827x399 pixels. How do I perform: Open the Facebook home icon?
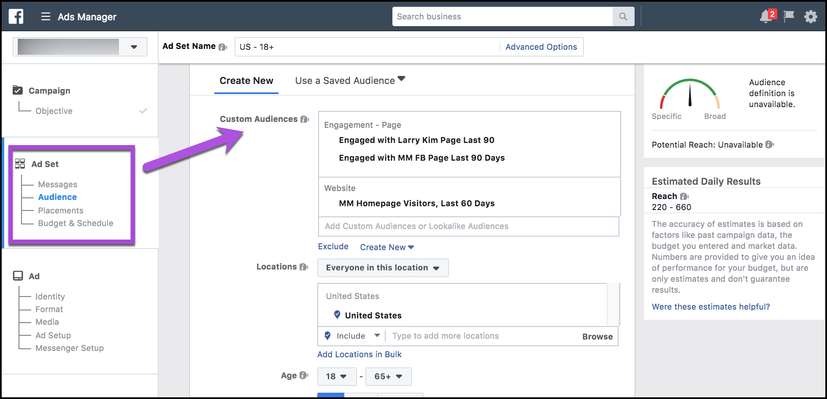[x=16, y=16]
